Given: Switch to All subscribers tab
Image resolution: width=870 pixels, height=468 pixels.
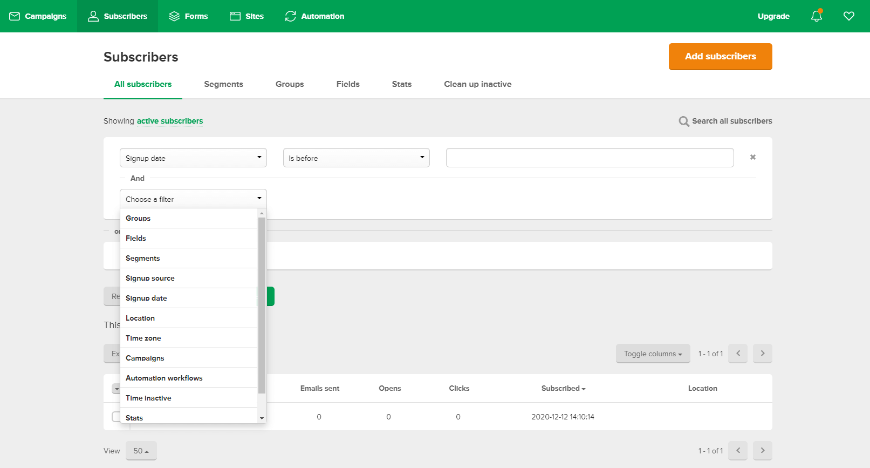Looking at the screenshot, I should coord(143,84).
